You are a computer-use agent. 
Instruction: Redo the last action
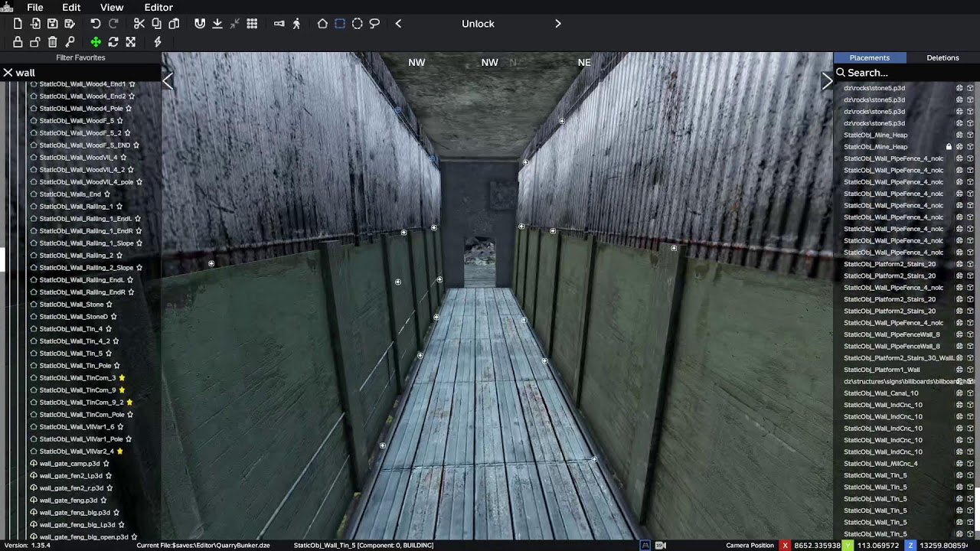tap(113, 24)
